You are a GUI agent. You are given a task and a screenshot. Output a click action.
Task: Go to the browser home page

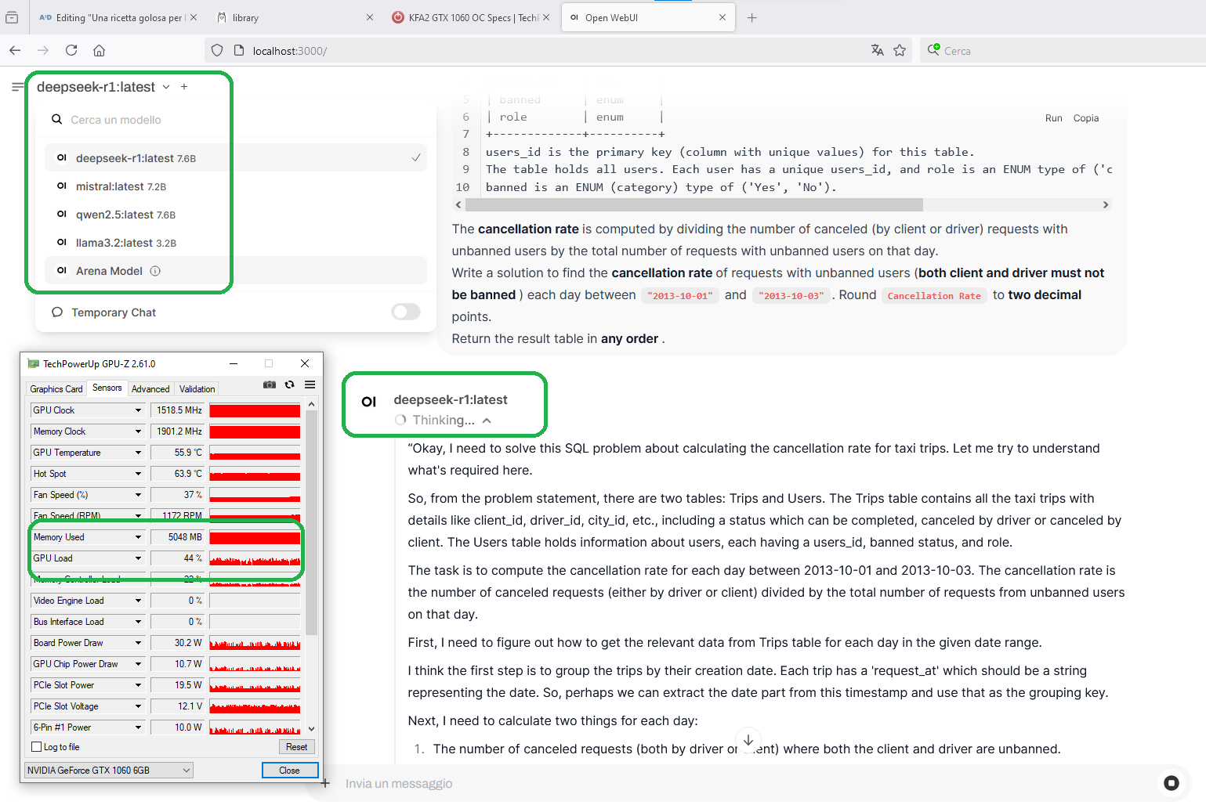[99, 50]
